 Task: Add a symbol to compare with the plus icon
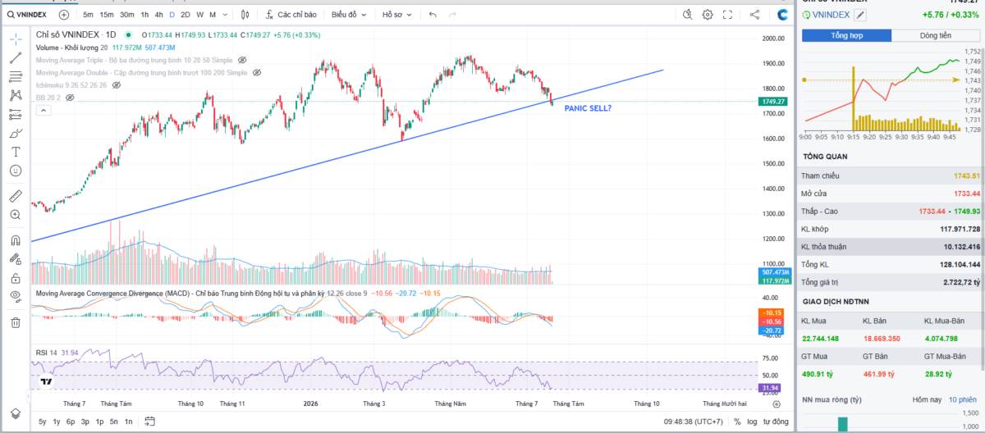pyautogui.click(x=64, y=14)
